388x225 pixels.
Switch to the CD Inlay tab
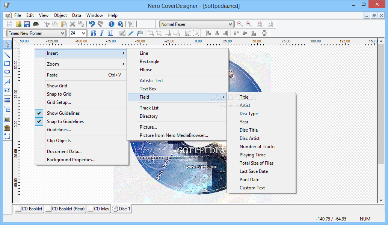(x=98, y=209)
